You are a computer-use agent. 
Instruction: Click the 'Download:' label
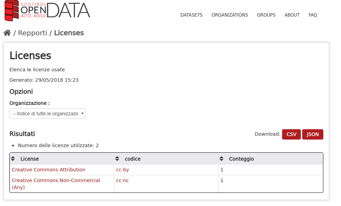coord(268,134)
